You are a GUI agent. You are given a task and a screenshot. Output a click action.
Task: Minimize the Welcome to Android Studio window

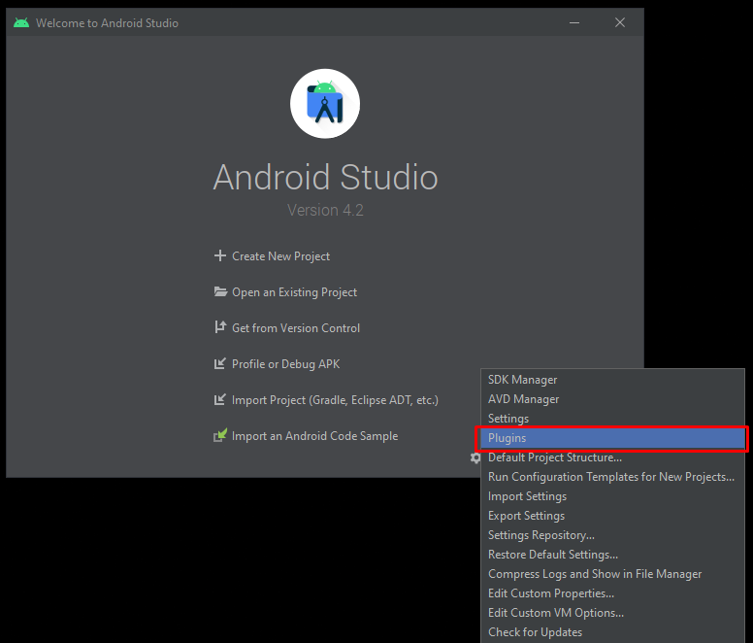(574, 22)
